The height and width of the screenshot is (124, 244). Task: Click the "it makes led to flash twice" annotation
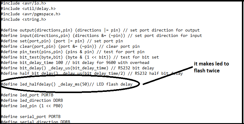[211, 67]
